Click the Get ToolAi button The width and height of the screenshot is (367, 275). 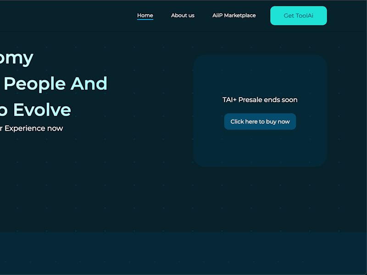pos(299,16)
